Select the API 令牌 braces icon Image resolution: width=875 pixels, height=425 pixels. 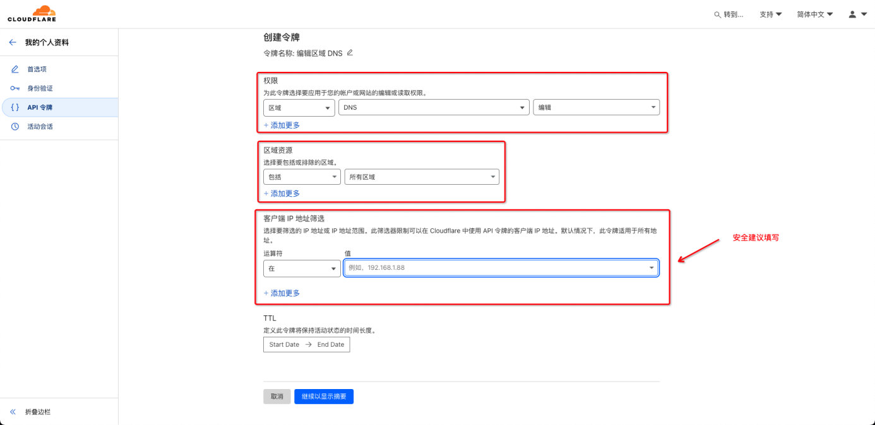click(x=15, y=107)
